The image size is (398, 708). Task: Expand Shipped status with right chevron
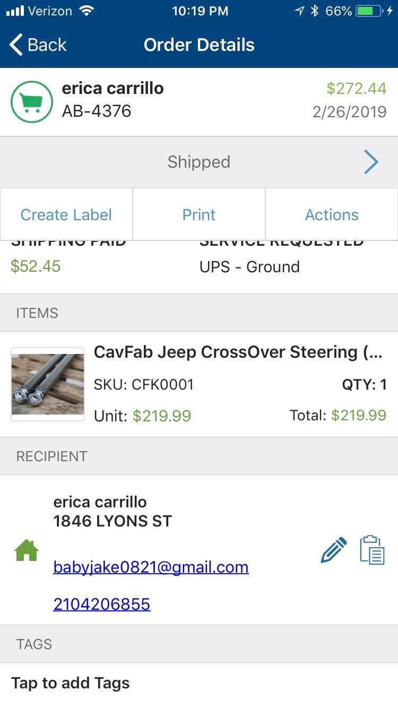pyautogui.click(x=371, y=162)
